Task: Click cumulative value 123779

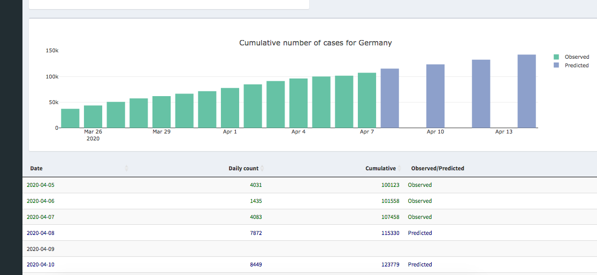Action: [x=390, y=265]
